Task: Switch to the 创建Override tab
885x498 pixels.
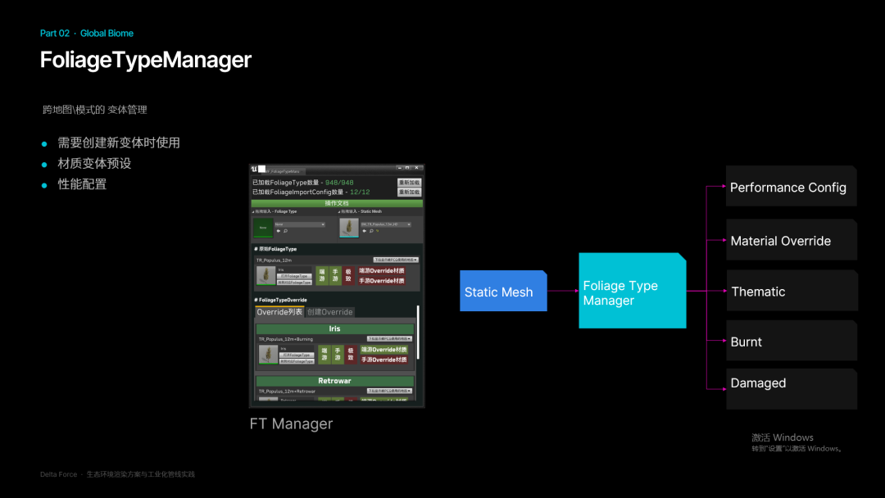Action: pos(330,312)
